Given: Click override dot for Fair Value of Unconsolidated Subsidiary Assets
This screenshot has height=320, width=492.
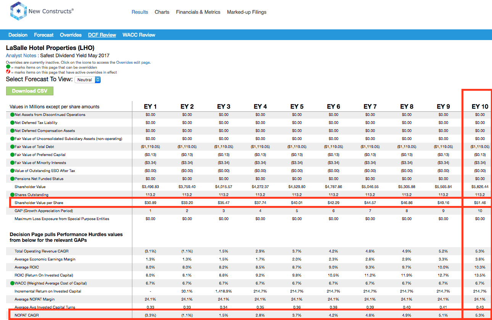Looking at the screenshot, I should [12, 138].
